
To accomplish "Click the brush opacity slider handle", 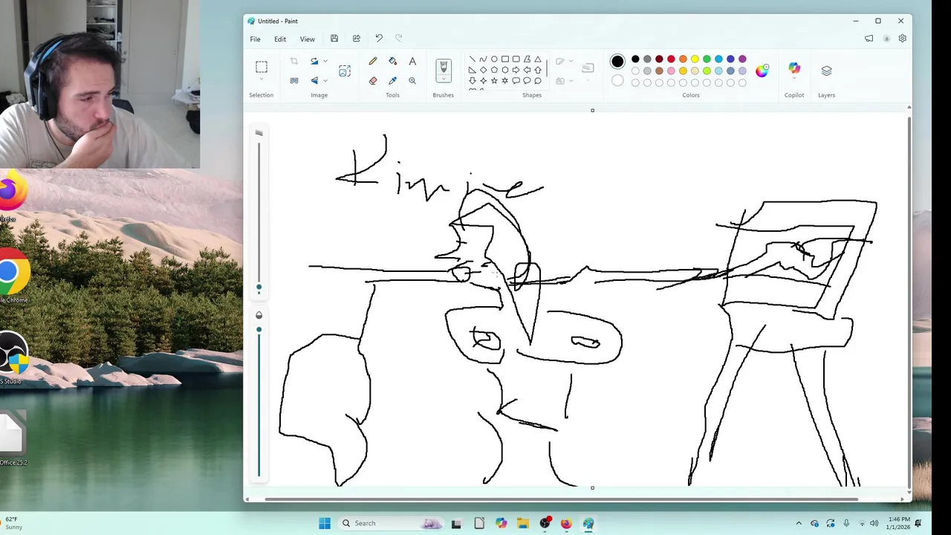I will pos(259,329).
